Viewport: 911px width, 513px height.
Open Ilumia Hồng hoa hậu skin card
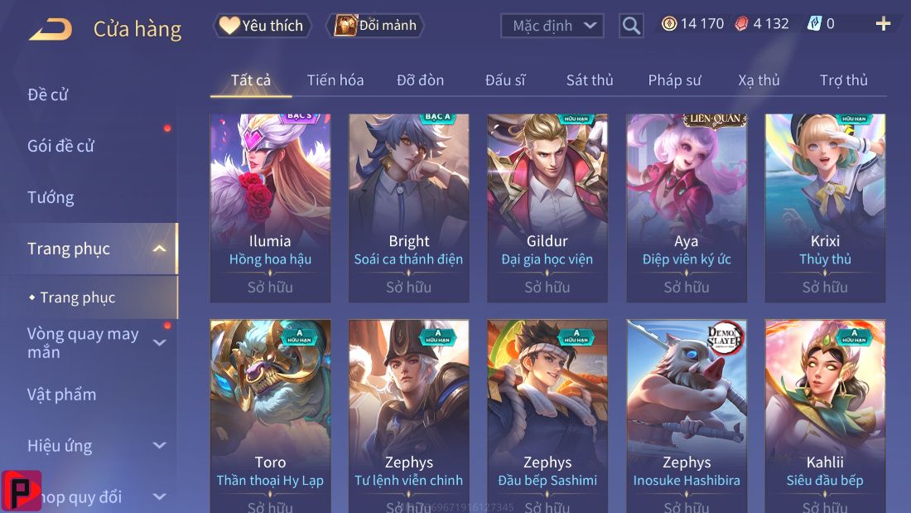[270, 208]
